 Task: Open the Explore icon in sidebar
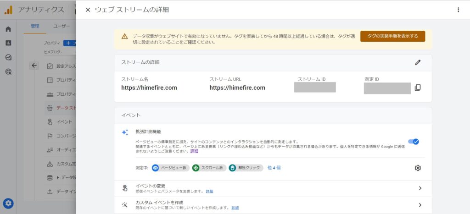(8, 57)
